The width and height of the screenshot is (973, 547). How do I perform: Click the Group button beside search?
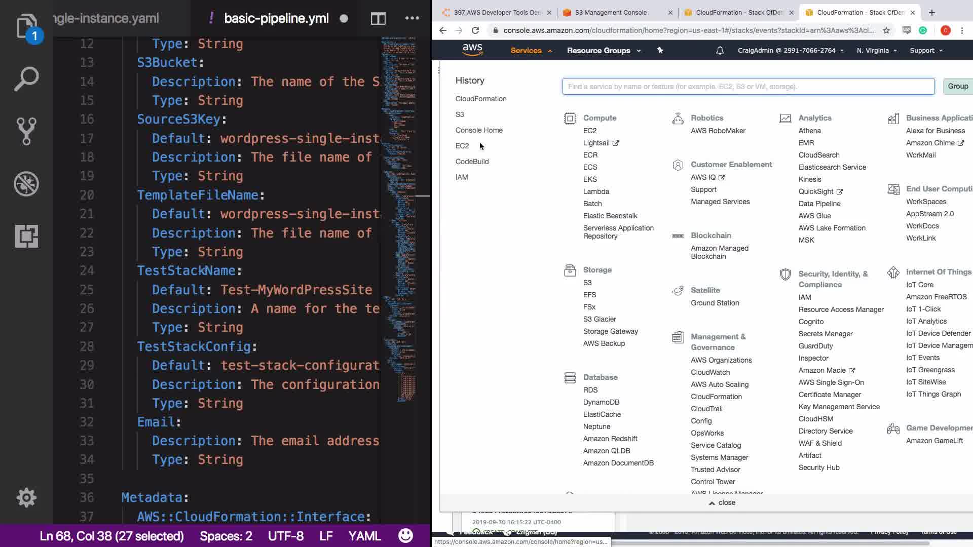tap(957, 86)
